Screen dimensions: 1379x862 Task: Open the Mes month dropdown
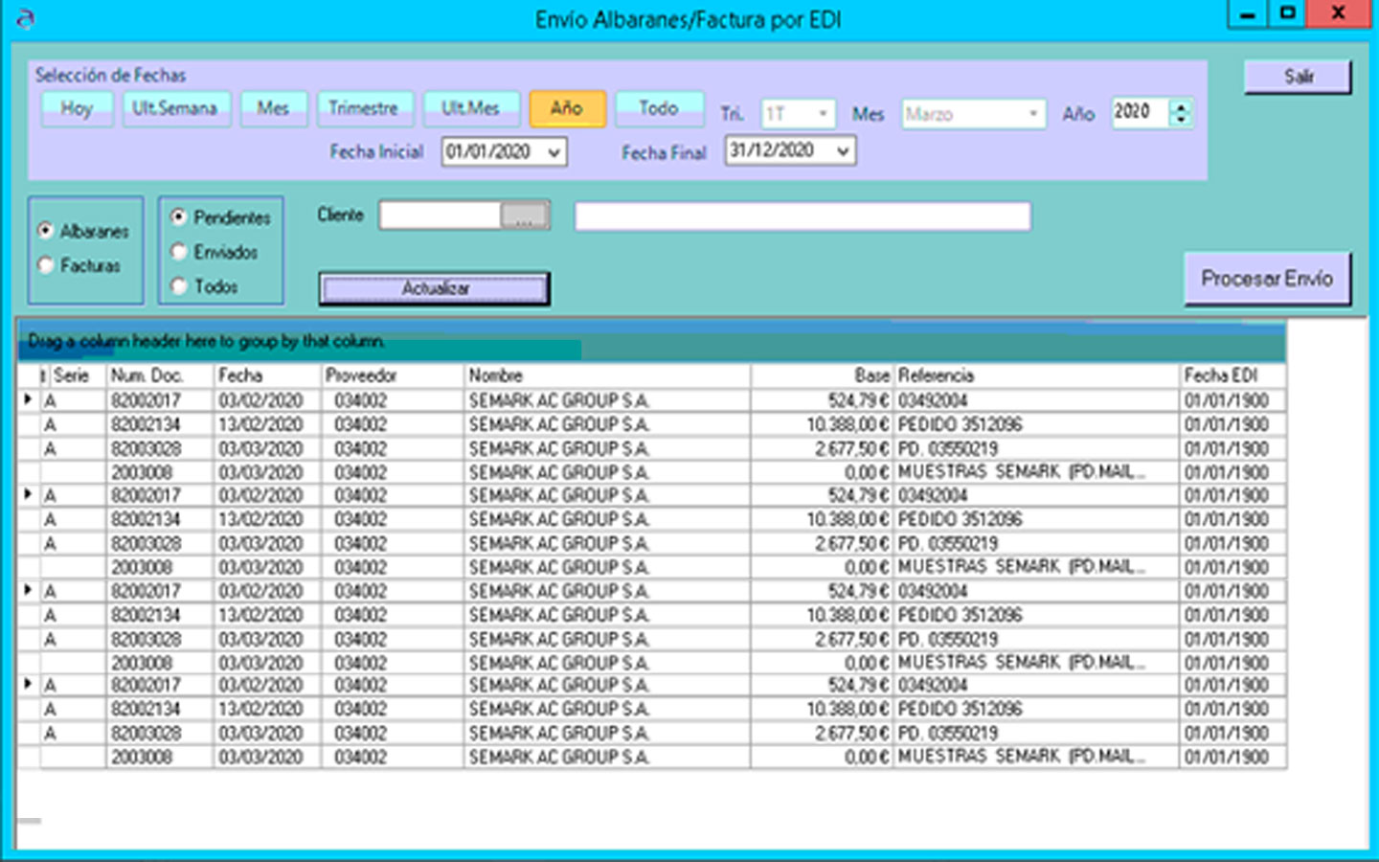pyautogui.click(x=1032, y=114)
